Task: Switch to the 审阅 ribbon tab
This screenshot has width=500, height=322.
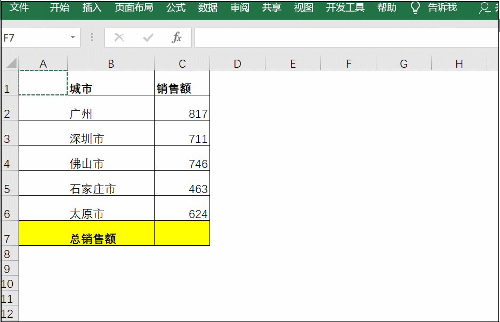Action: tap(239, 8)
